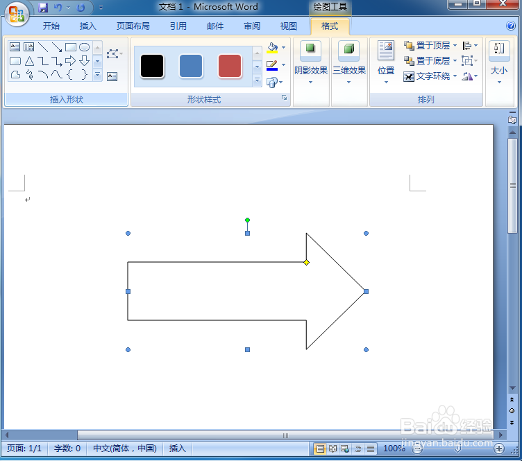Choose the oval shape

85,47
